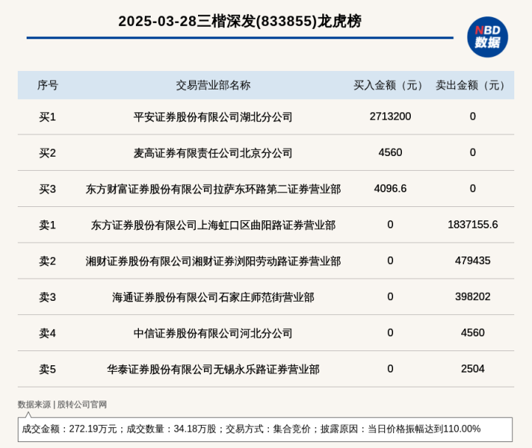
Task: Select the 买1 row label
Action: (47, 117)
